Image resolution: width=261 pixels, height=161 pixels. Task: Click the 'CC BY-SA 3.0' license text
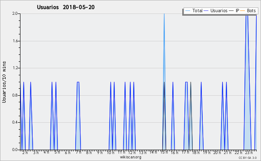[x=248, y=158]
